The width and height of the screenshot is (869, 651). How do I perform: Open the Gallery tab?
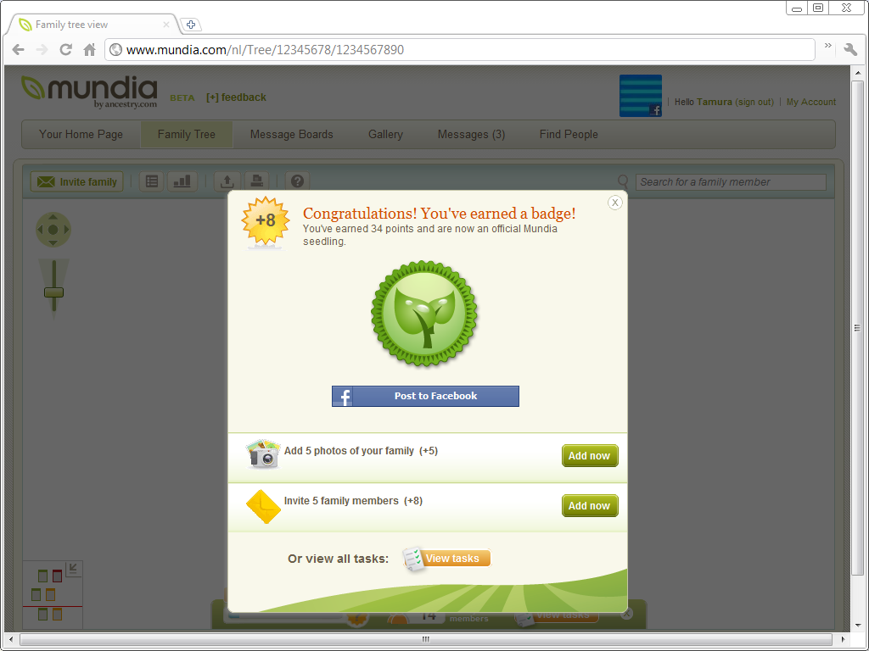click(x=386, y=135)
